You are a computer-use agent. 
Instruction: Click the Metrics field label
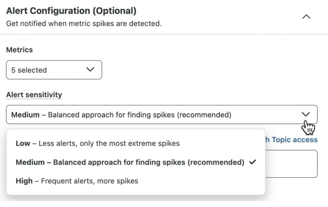tap(20, 50)
